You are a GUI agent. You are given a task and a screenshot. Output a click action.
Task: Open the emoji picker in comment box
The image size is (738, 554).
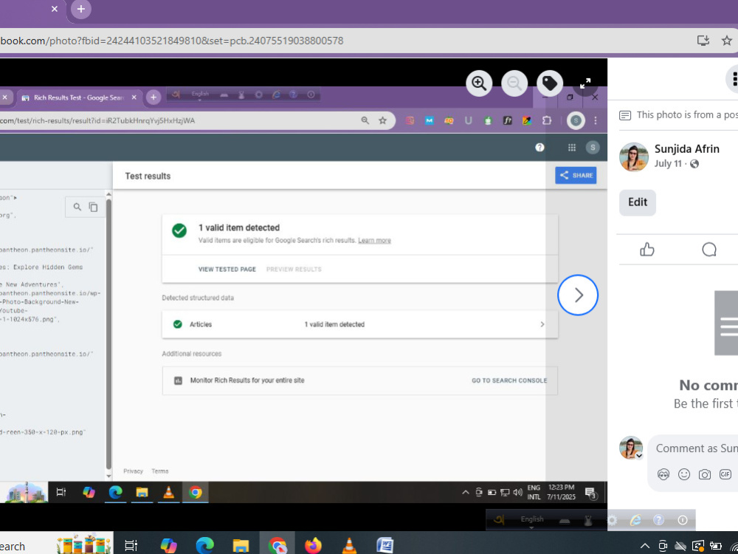(684, 474)
